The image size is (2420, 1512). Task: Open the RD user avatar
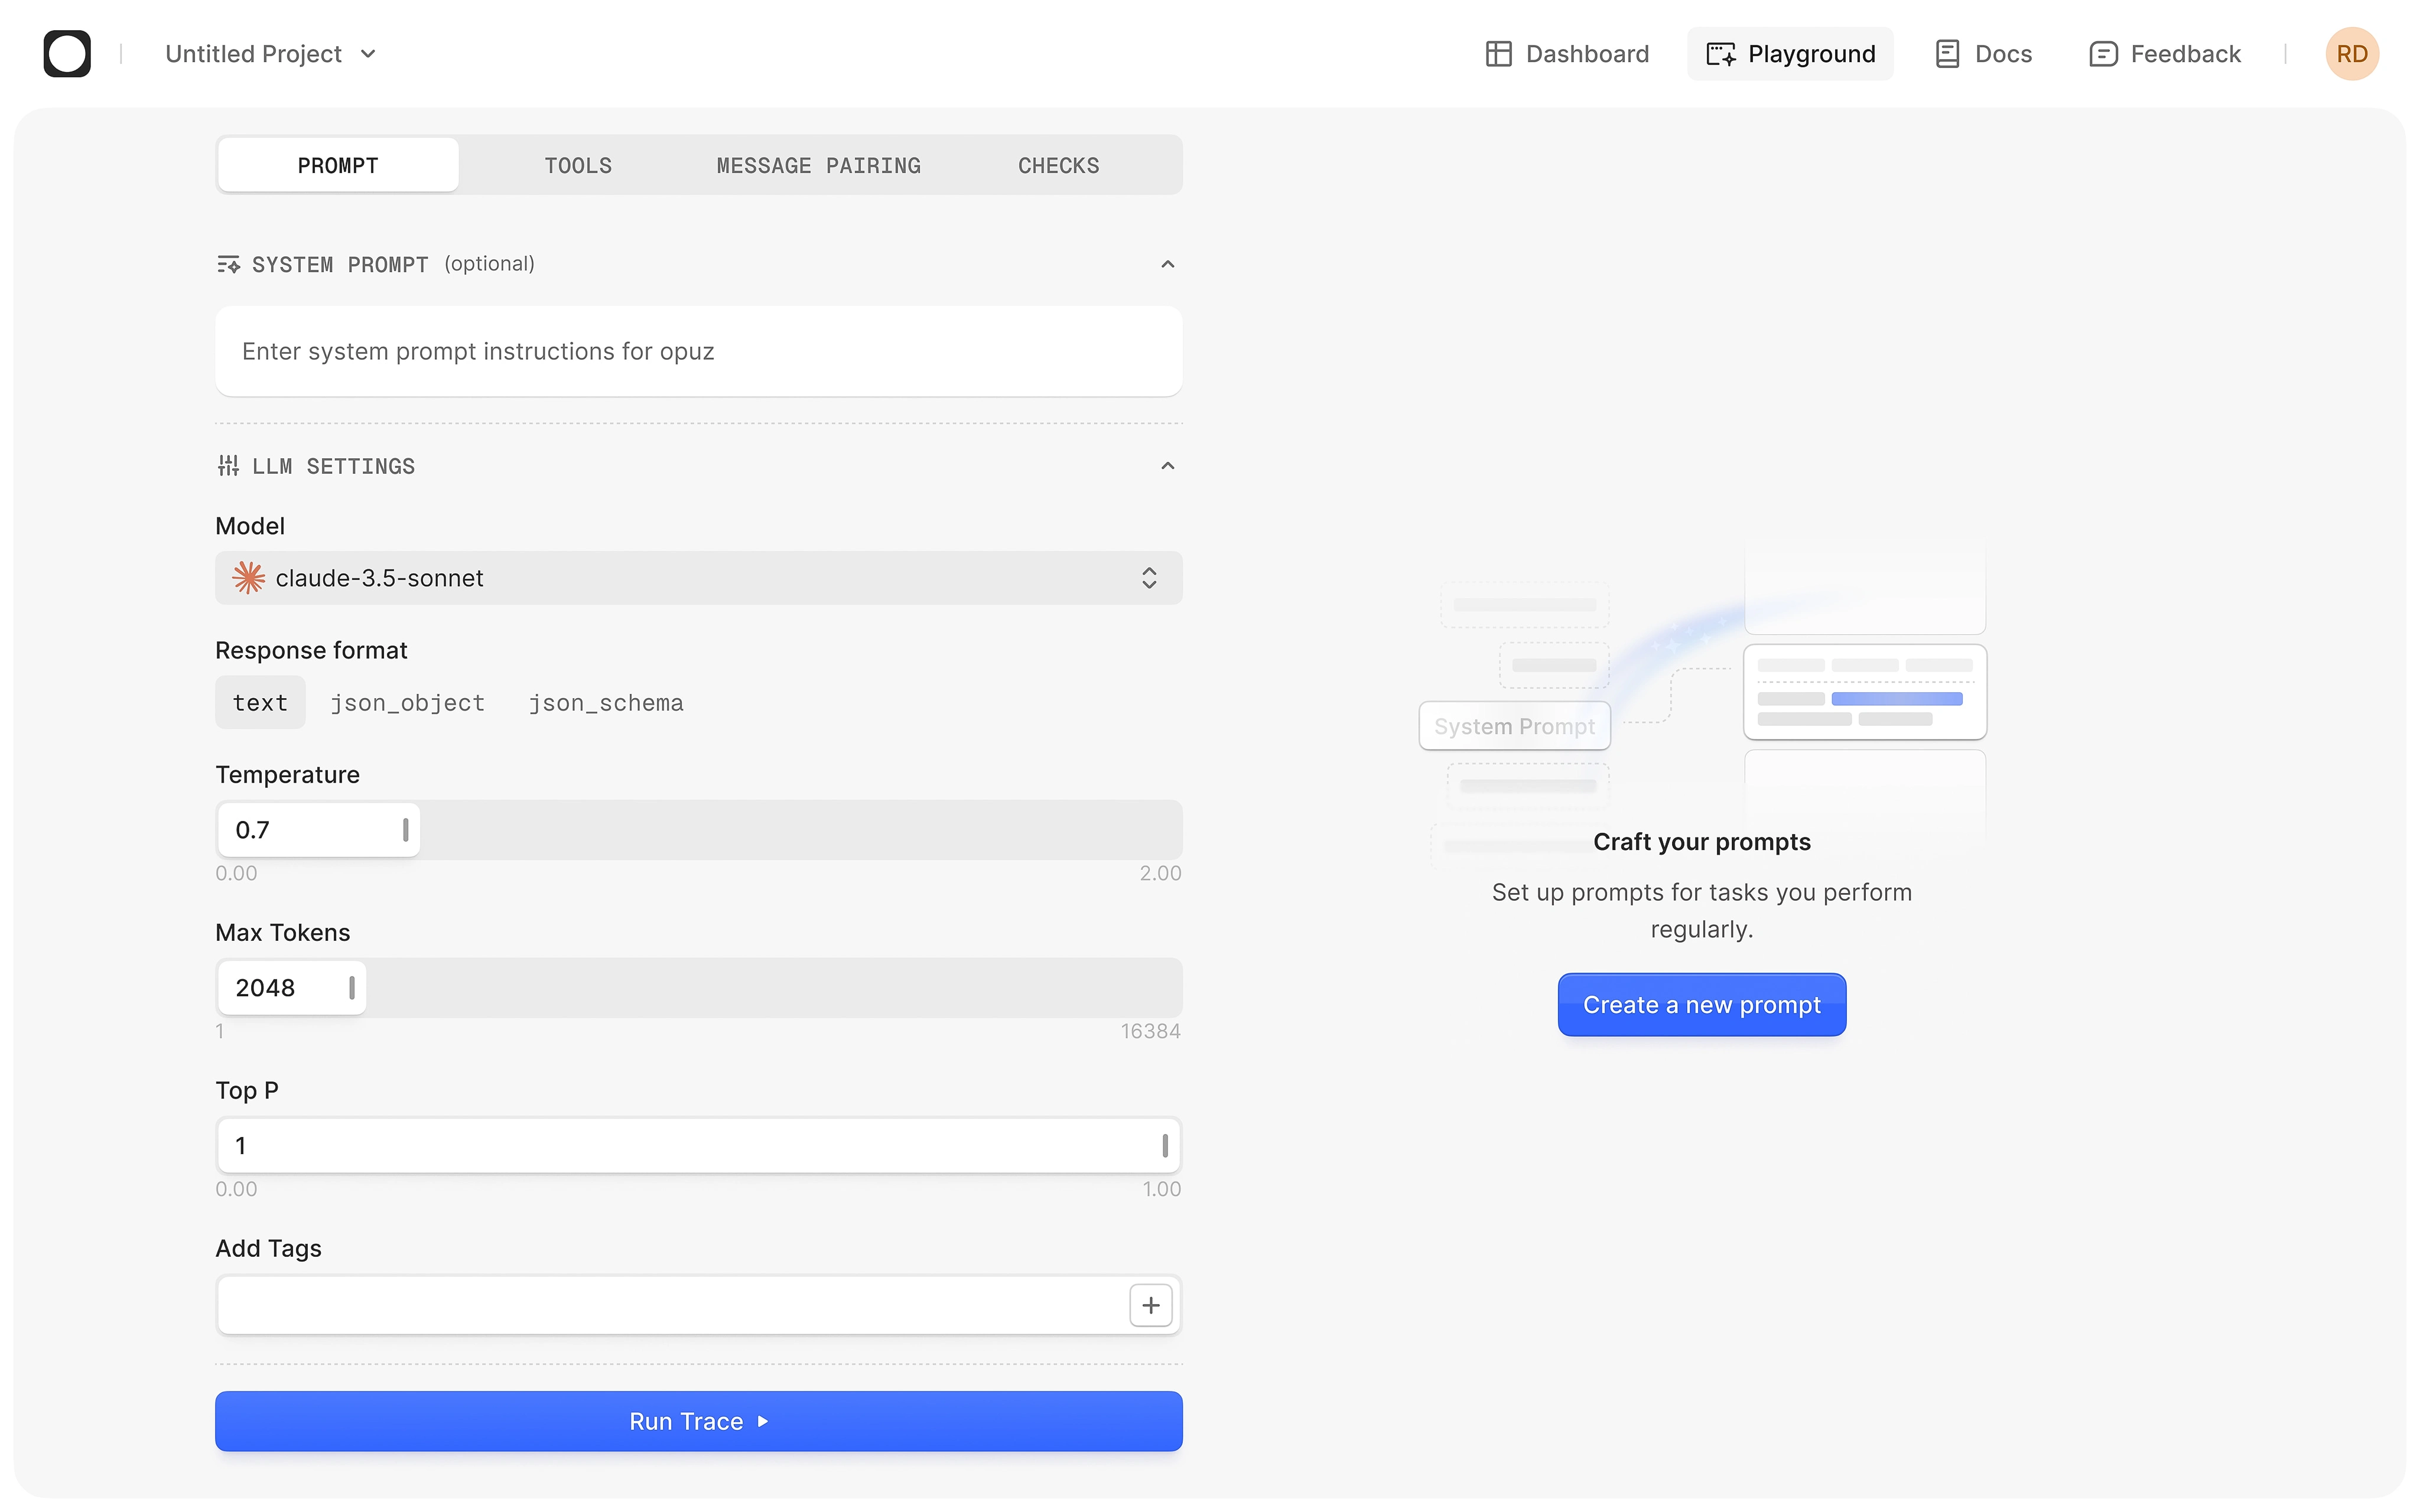pos(2351,54)
